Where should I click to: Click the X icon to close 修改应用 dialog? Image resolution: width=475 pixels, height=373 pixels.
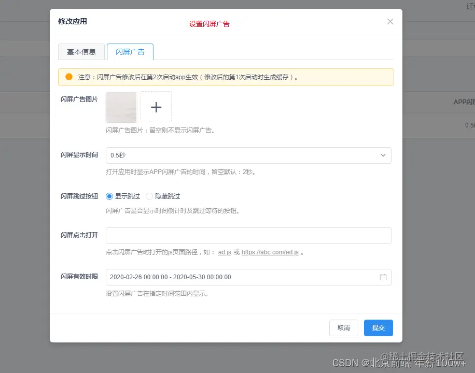click(x=390, y=21)
